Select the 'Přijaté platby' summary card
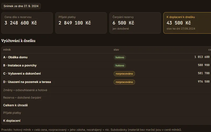 click(81, 23)
